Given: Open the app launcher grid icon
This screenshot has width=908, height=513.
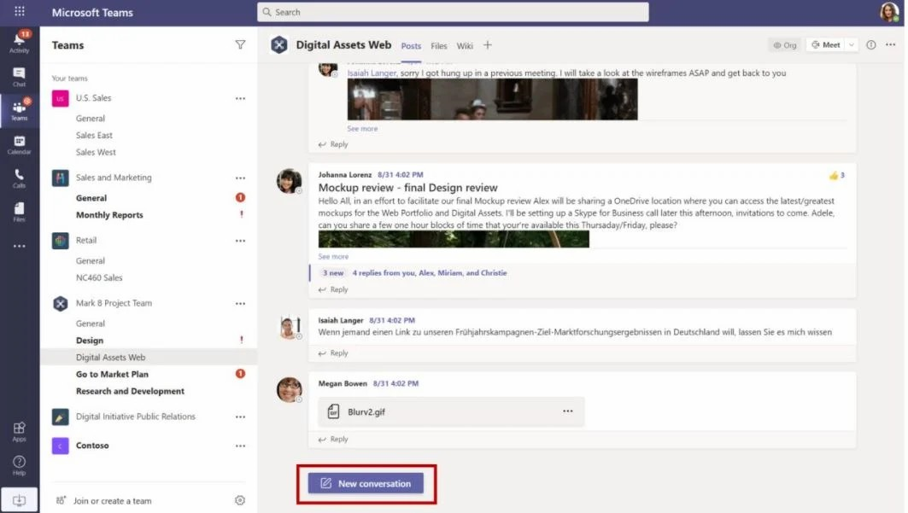Looking at the screenshot, I should [19, 11].
